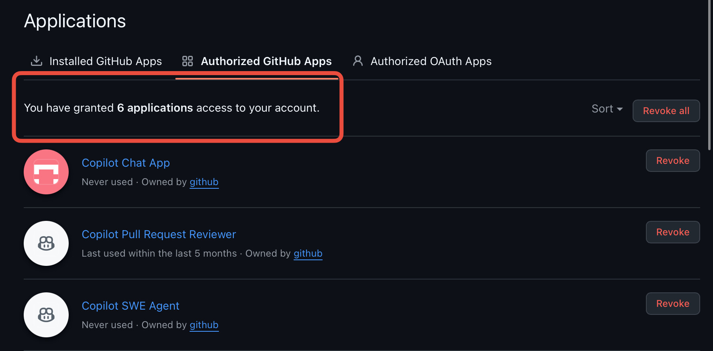The image size is (713, 351).
Task: Select the Authorized GitHub Apps tab
Action: tap(266, 61)
